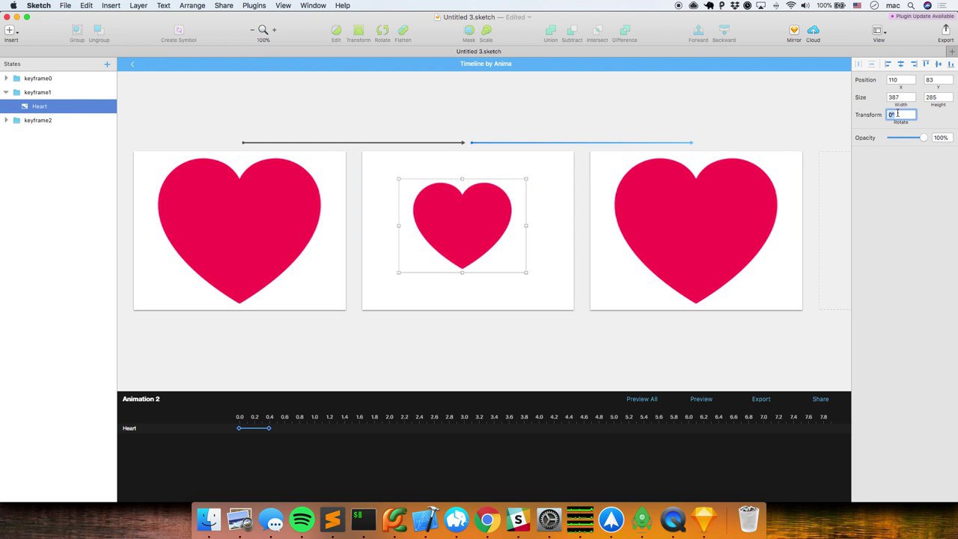Image resolution: width=958 pixels, height=539 pixels.
Task: Add a new state with plus icon
Action: coord(107,64)
